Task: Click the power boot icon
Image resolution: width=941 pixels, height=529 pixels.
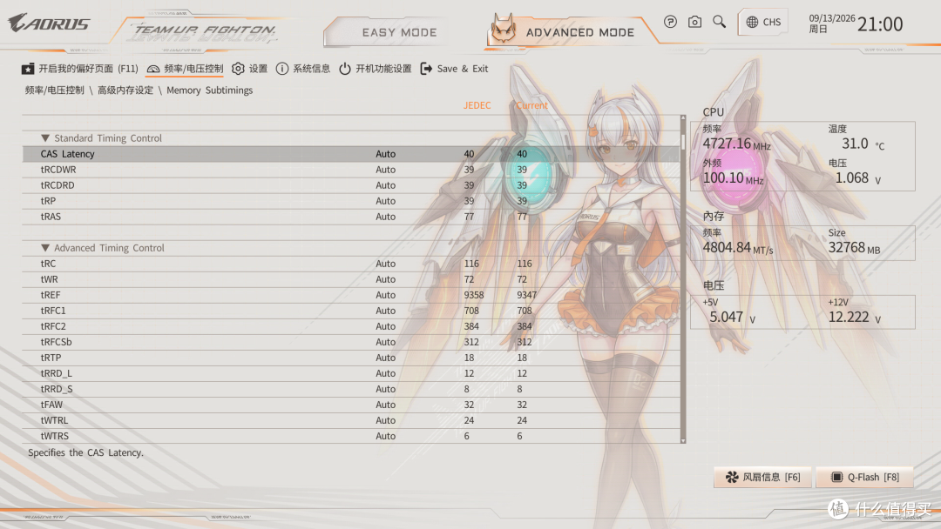Action: 345,69
